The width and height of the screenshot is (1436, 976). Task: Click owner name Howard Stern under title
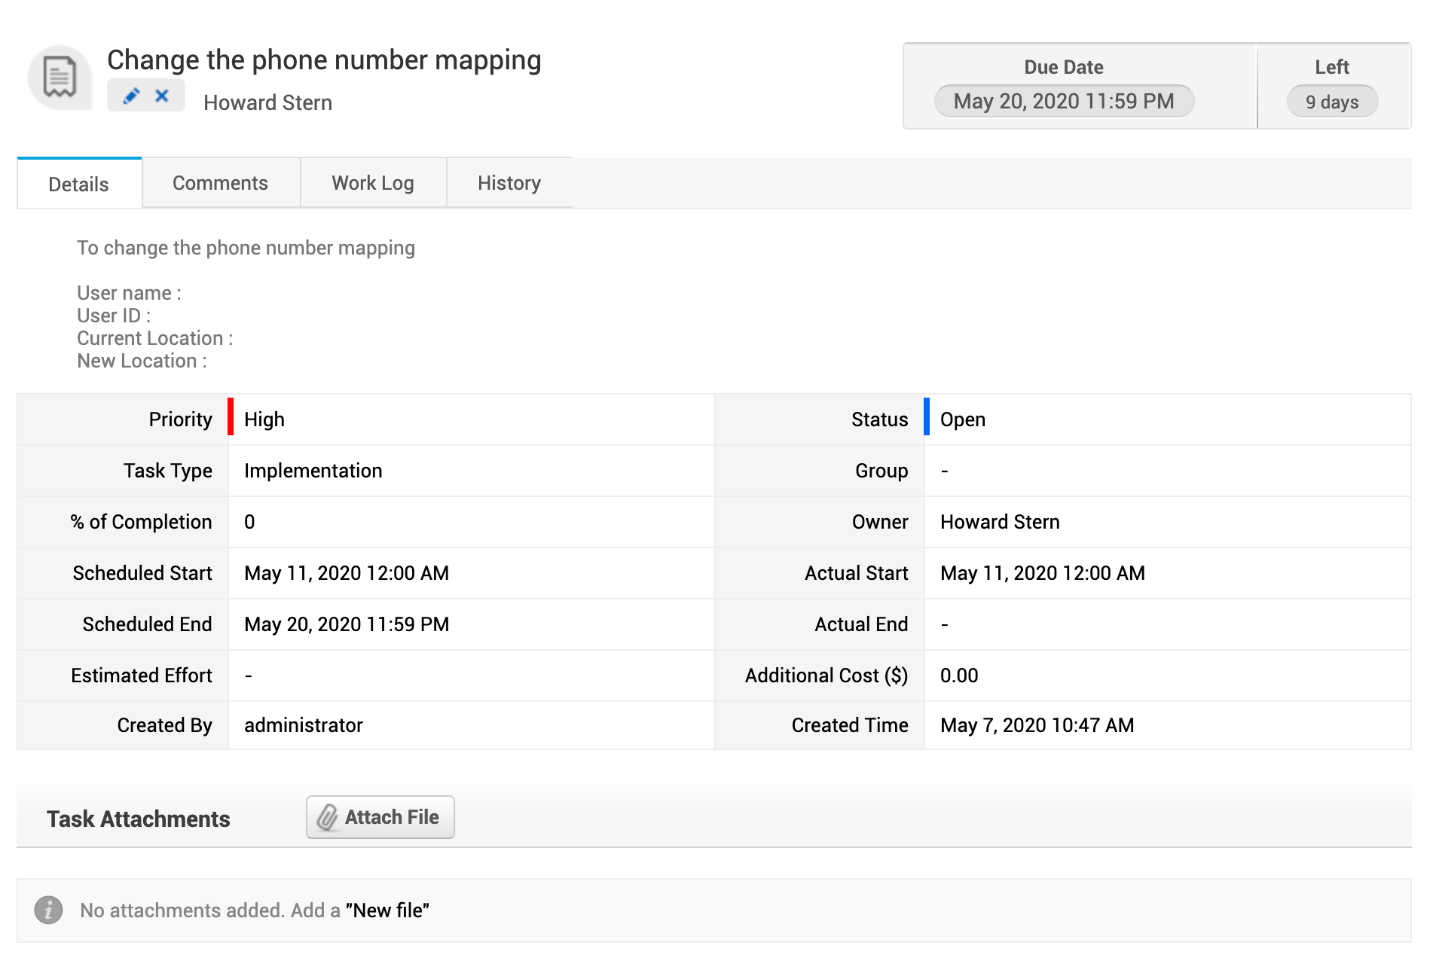pos(267,102)
